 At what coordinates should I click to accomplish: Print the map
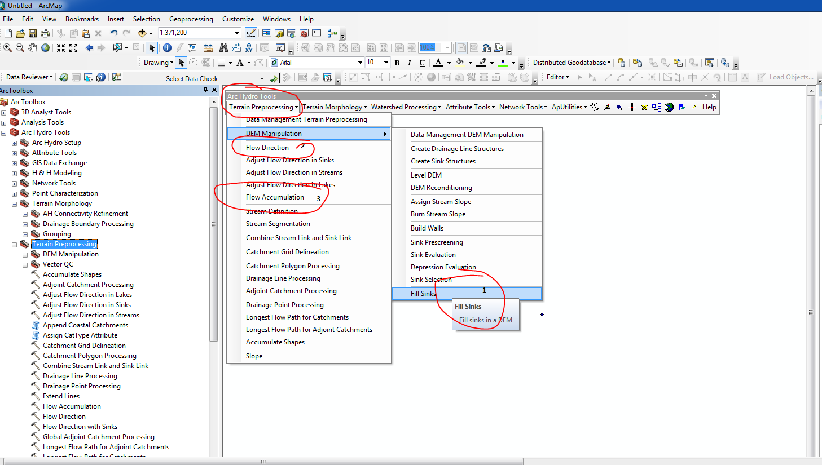point(45,33)
